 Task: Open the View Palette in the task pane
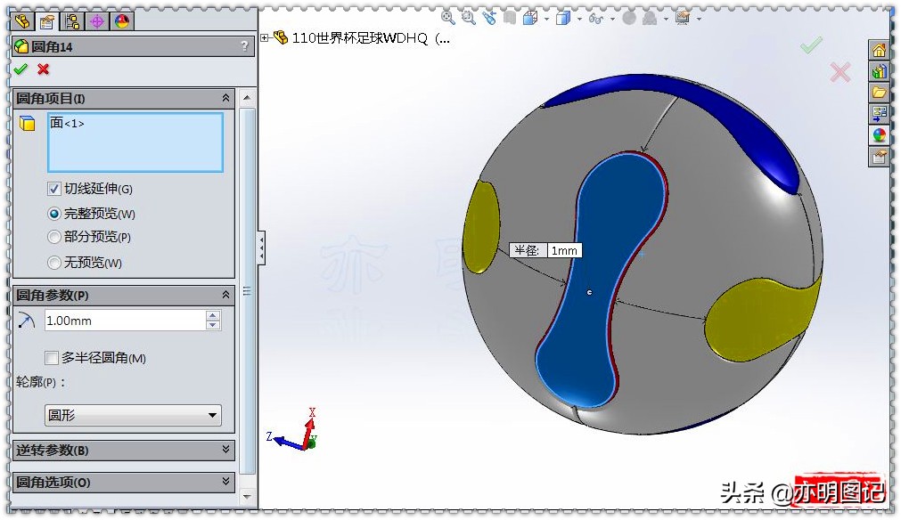pyautogui.click(x=880, y=113)
